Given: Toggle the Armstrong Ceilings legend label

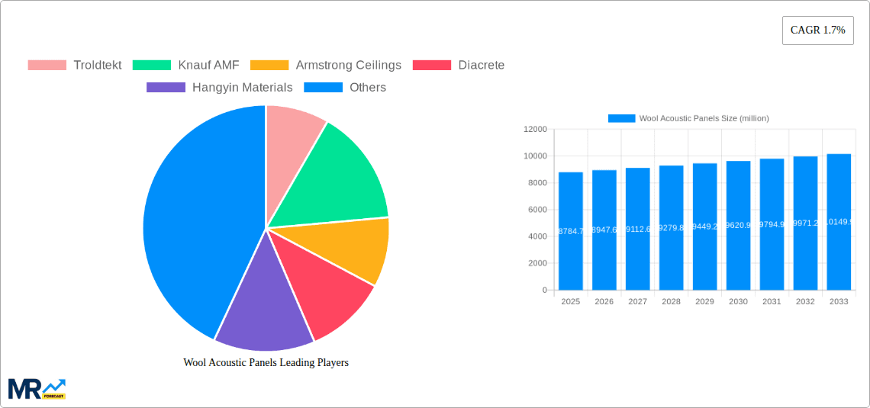Looking at the screenshot, I should click(349, 66).
